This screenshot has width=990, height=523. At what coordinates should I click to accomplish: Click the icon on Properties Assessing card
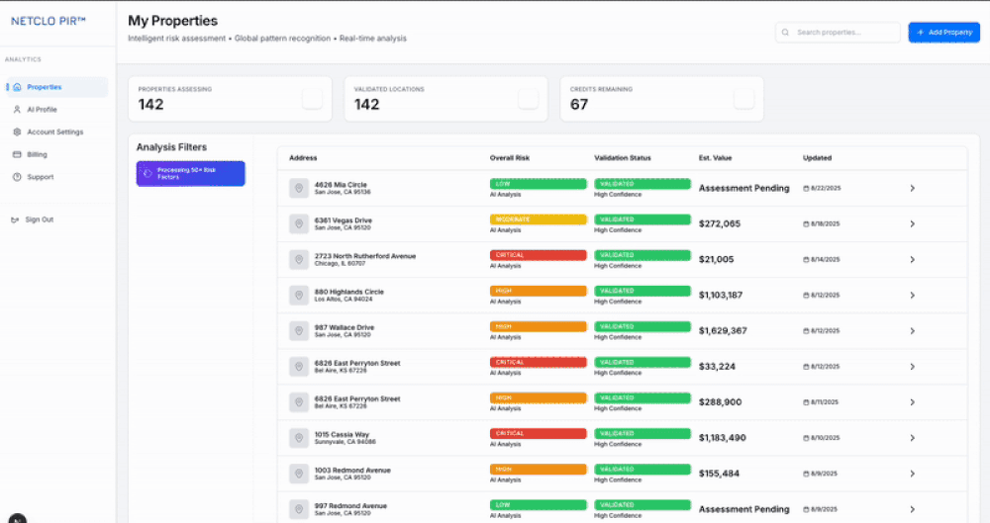[312, 98]
